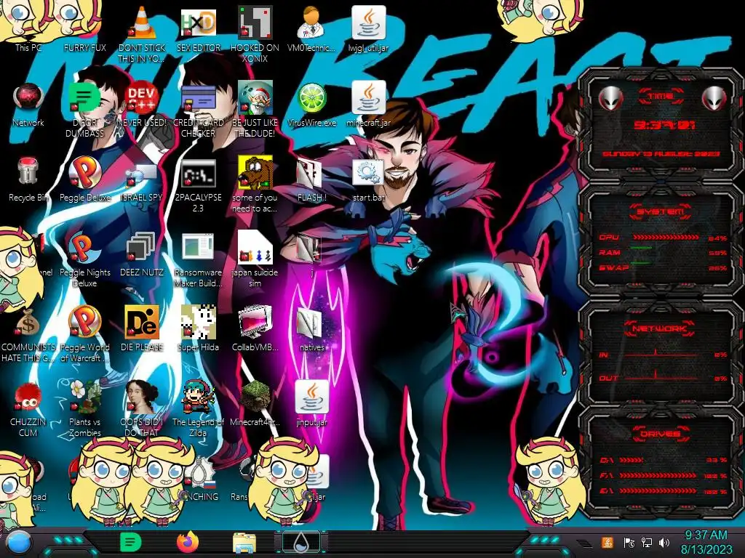Image resolution: width=745 pixels, height=558 pixels.
Task: Open CollabVMB... monitor icon
Action: [x=255, y=323]
